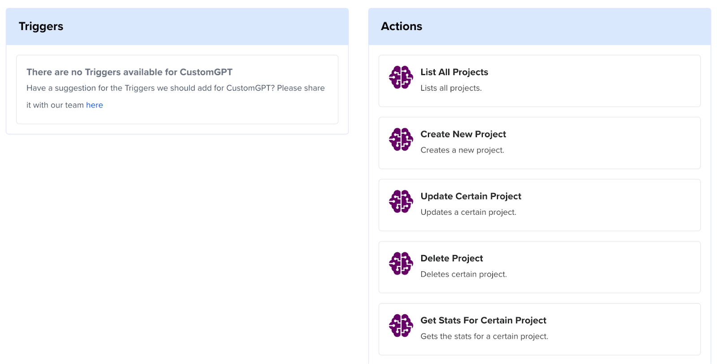Click the 'There are no Triggers available' heading
The height and width of the screenshot is (364, 717).
(x=130, y=72)
